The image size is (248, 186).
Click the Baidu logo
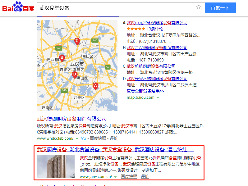point(18,7)
